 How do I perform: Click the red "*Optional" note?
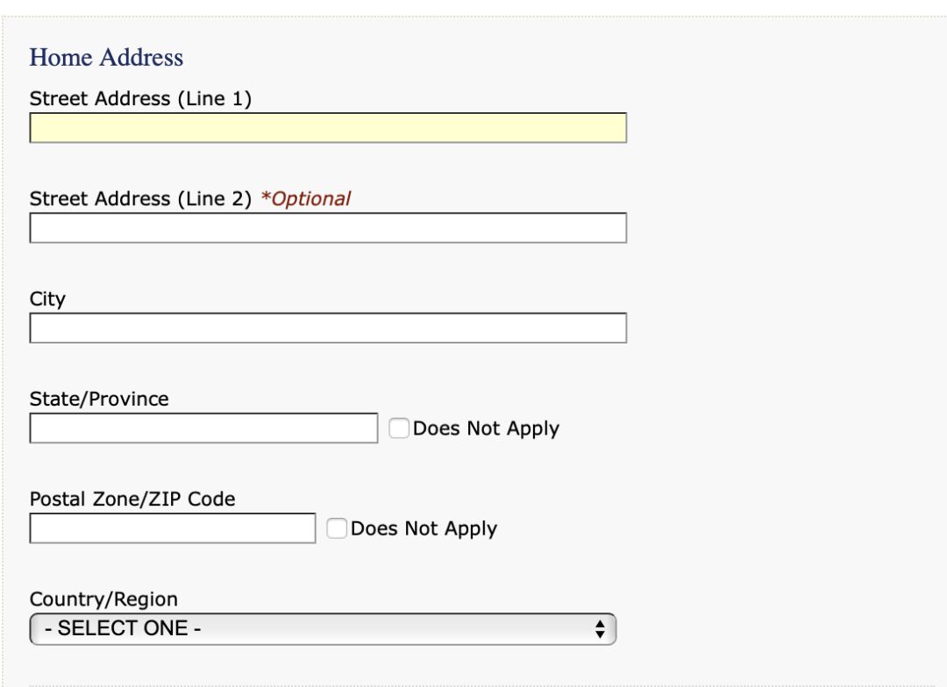[306, 199]
